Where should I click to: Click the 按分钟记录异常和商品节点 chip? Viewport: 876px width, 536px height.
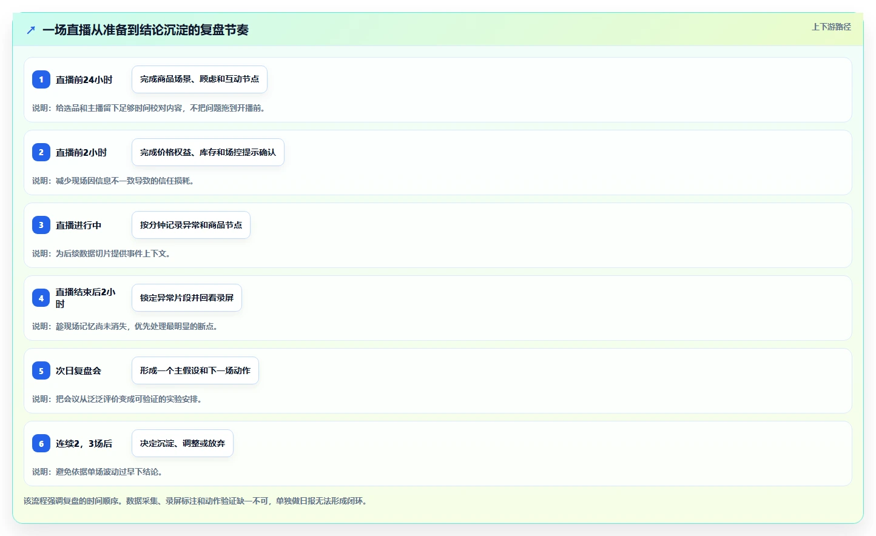pyautogui.click(x=191, y=225)
